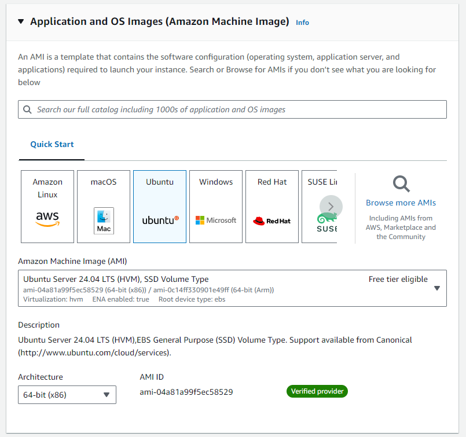Open the Architecture 64-bit (x86) dropdown

coord(67,395)
